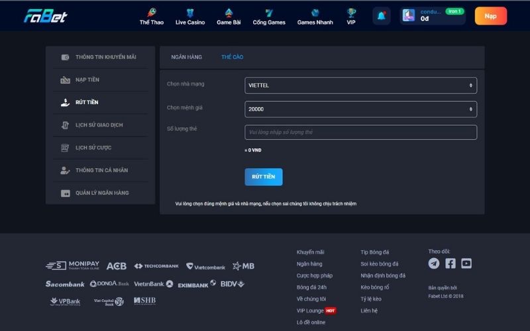530x331 pixels.
Task: Open the Game Bài spade icon
Action: [x=229, y=13]
